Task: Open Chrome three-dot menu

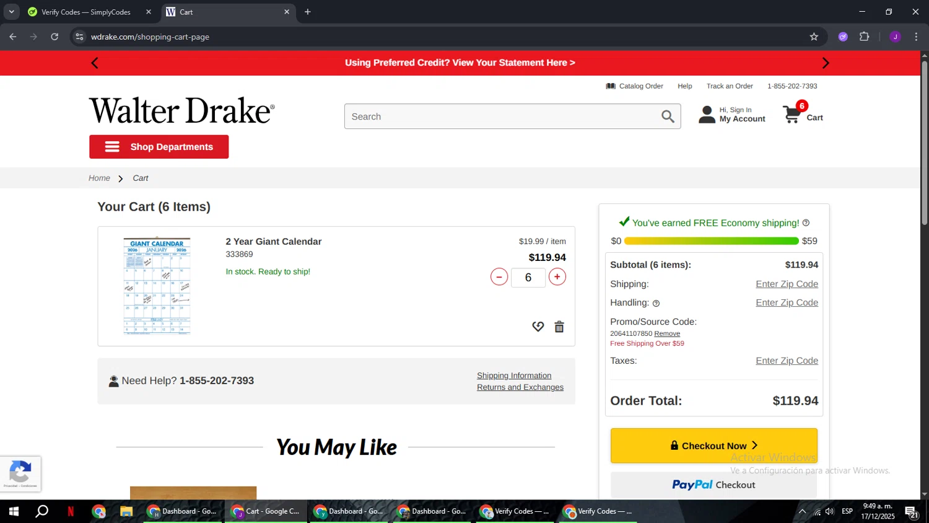Action: pyautogui.click(x=916, y=37)
